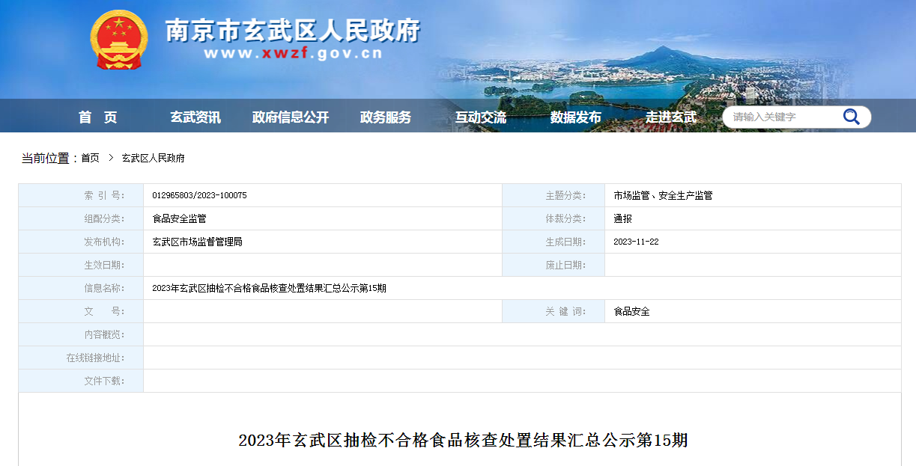Click the 2023-11-22 generation date

(636, 242)
